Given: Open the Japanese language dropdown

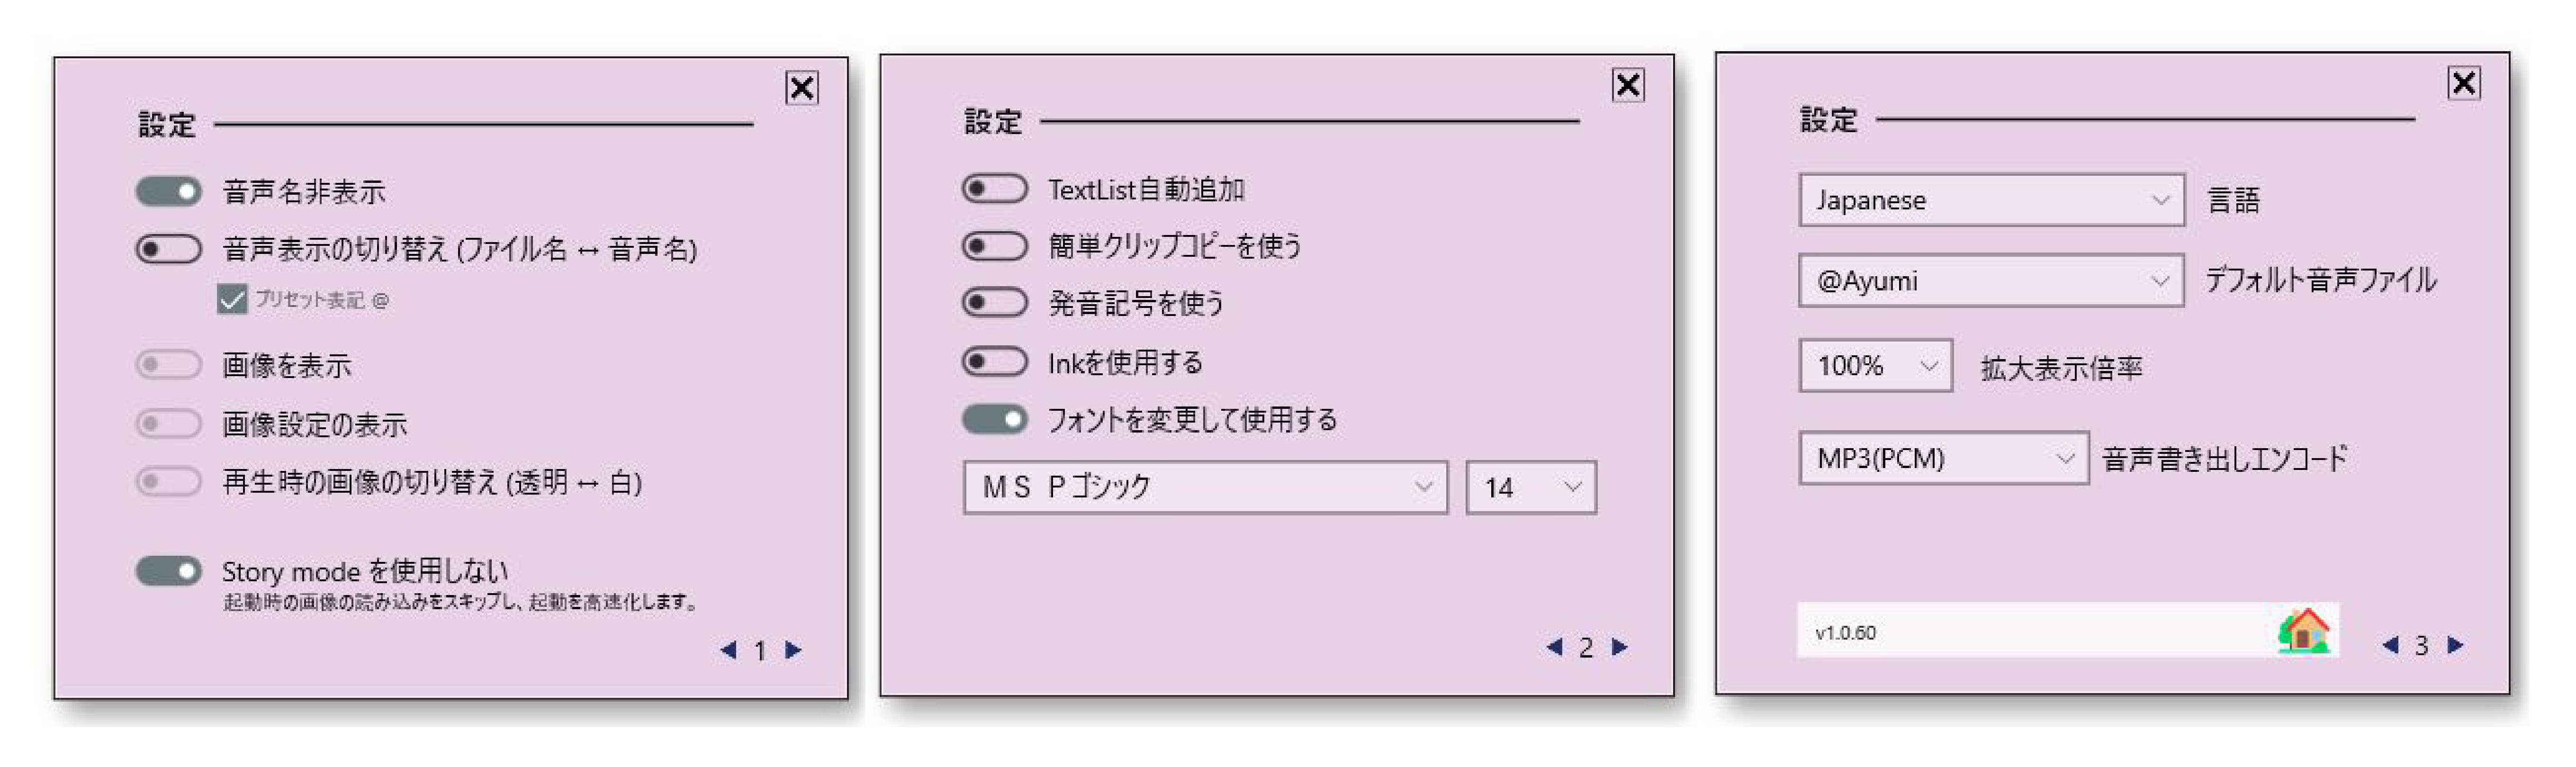Looking at the screenshot, I should click(x=1991, y=200).
